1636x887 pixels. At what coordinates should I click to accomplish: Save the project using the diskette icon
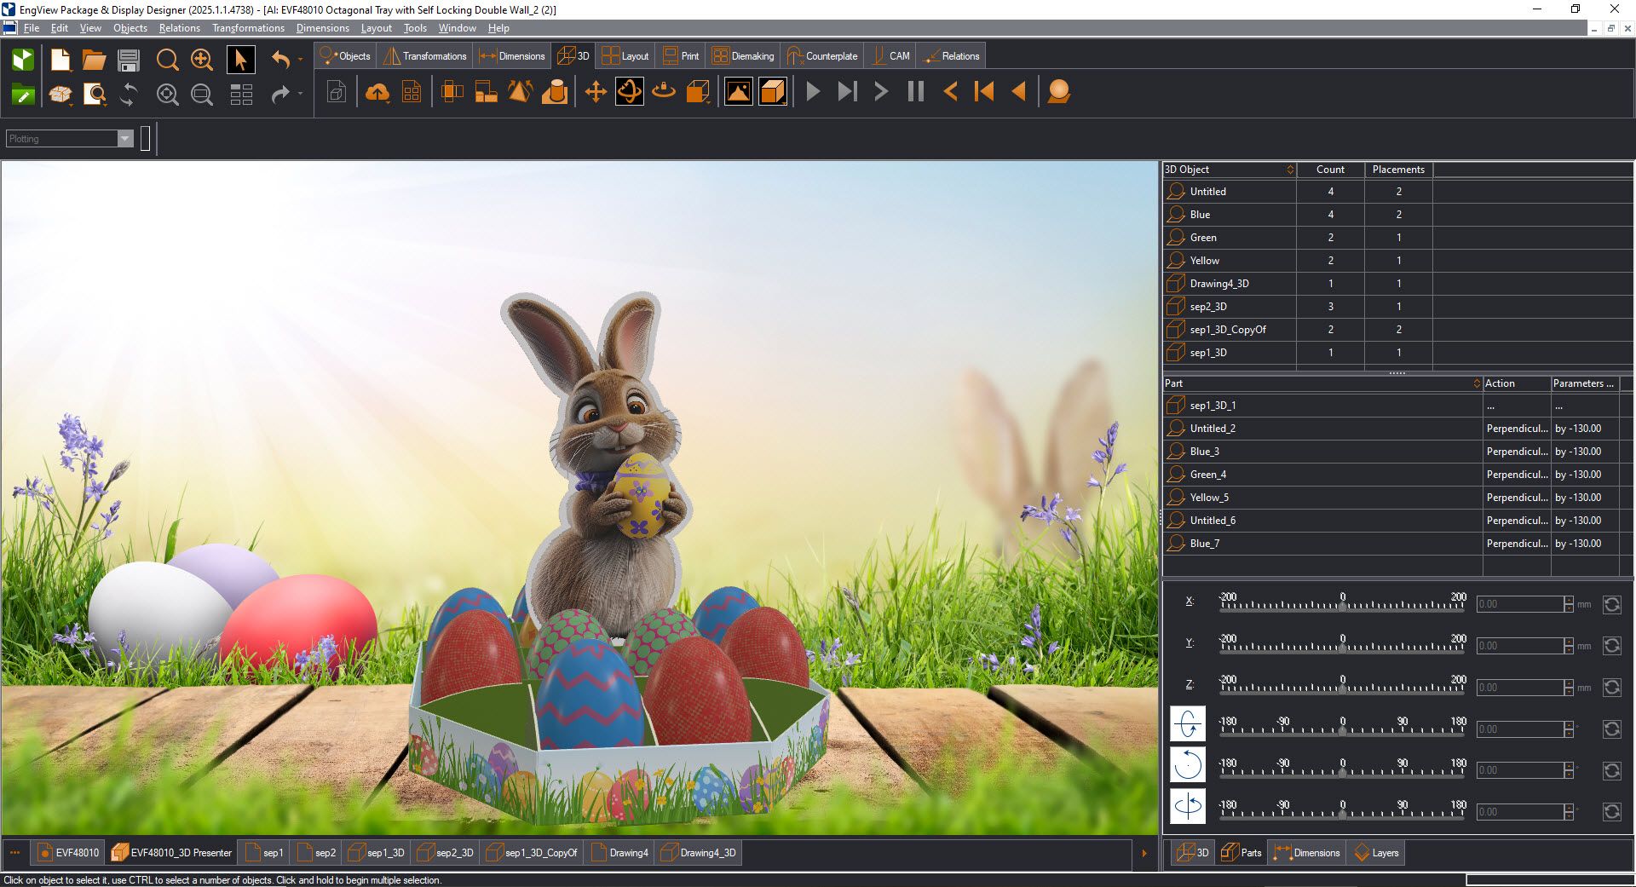tap(129, 60)
